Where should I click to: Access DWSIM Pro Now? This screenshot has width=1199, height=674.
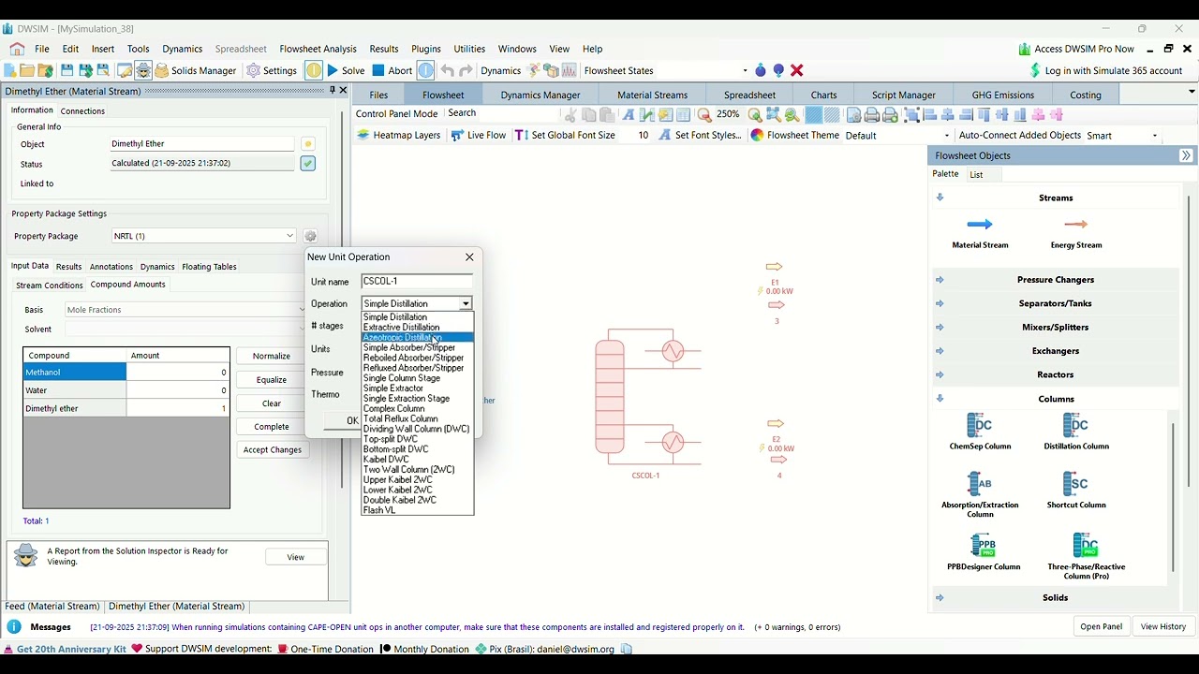(1076, 49)
